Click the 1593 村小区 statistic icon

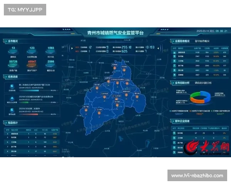51,52
